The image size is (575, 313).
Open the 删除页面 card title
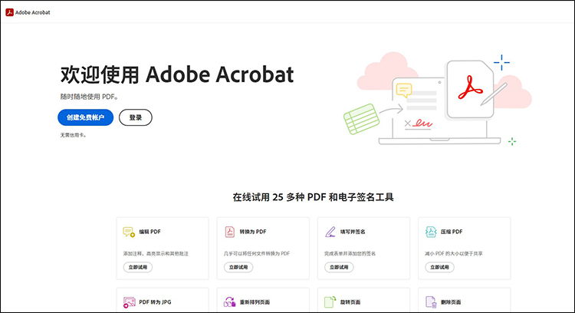tap(451, 302)
